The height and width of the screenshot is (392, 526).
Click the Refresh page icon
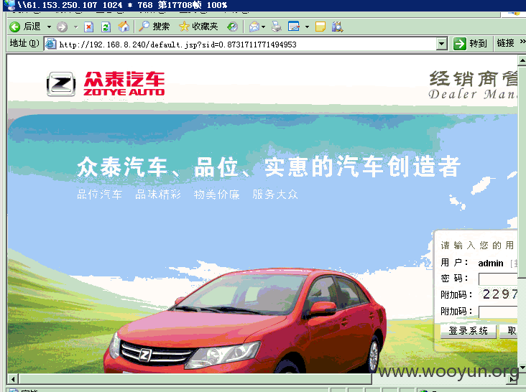[x=106, y=27]
